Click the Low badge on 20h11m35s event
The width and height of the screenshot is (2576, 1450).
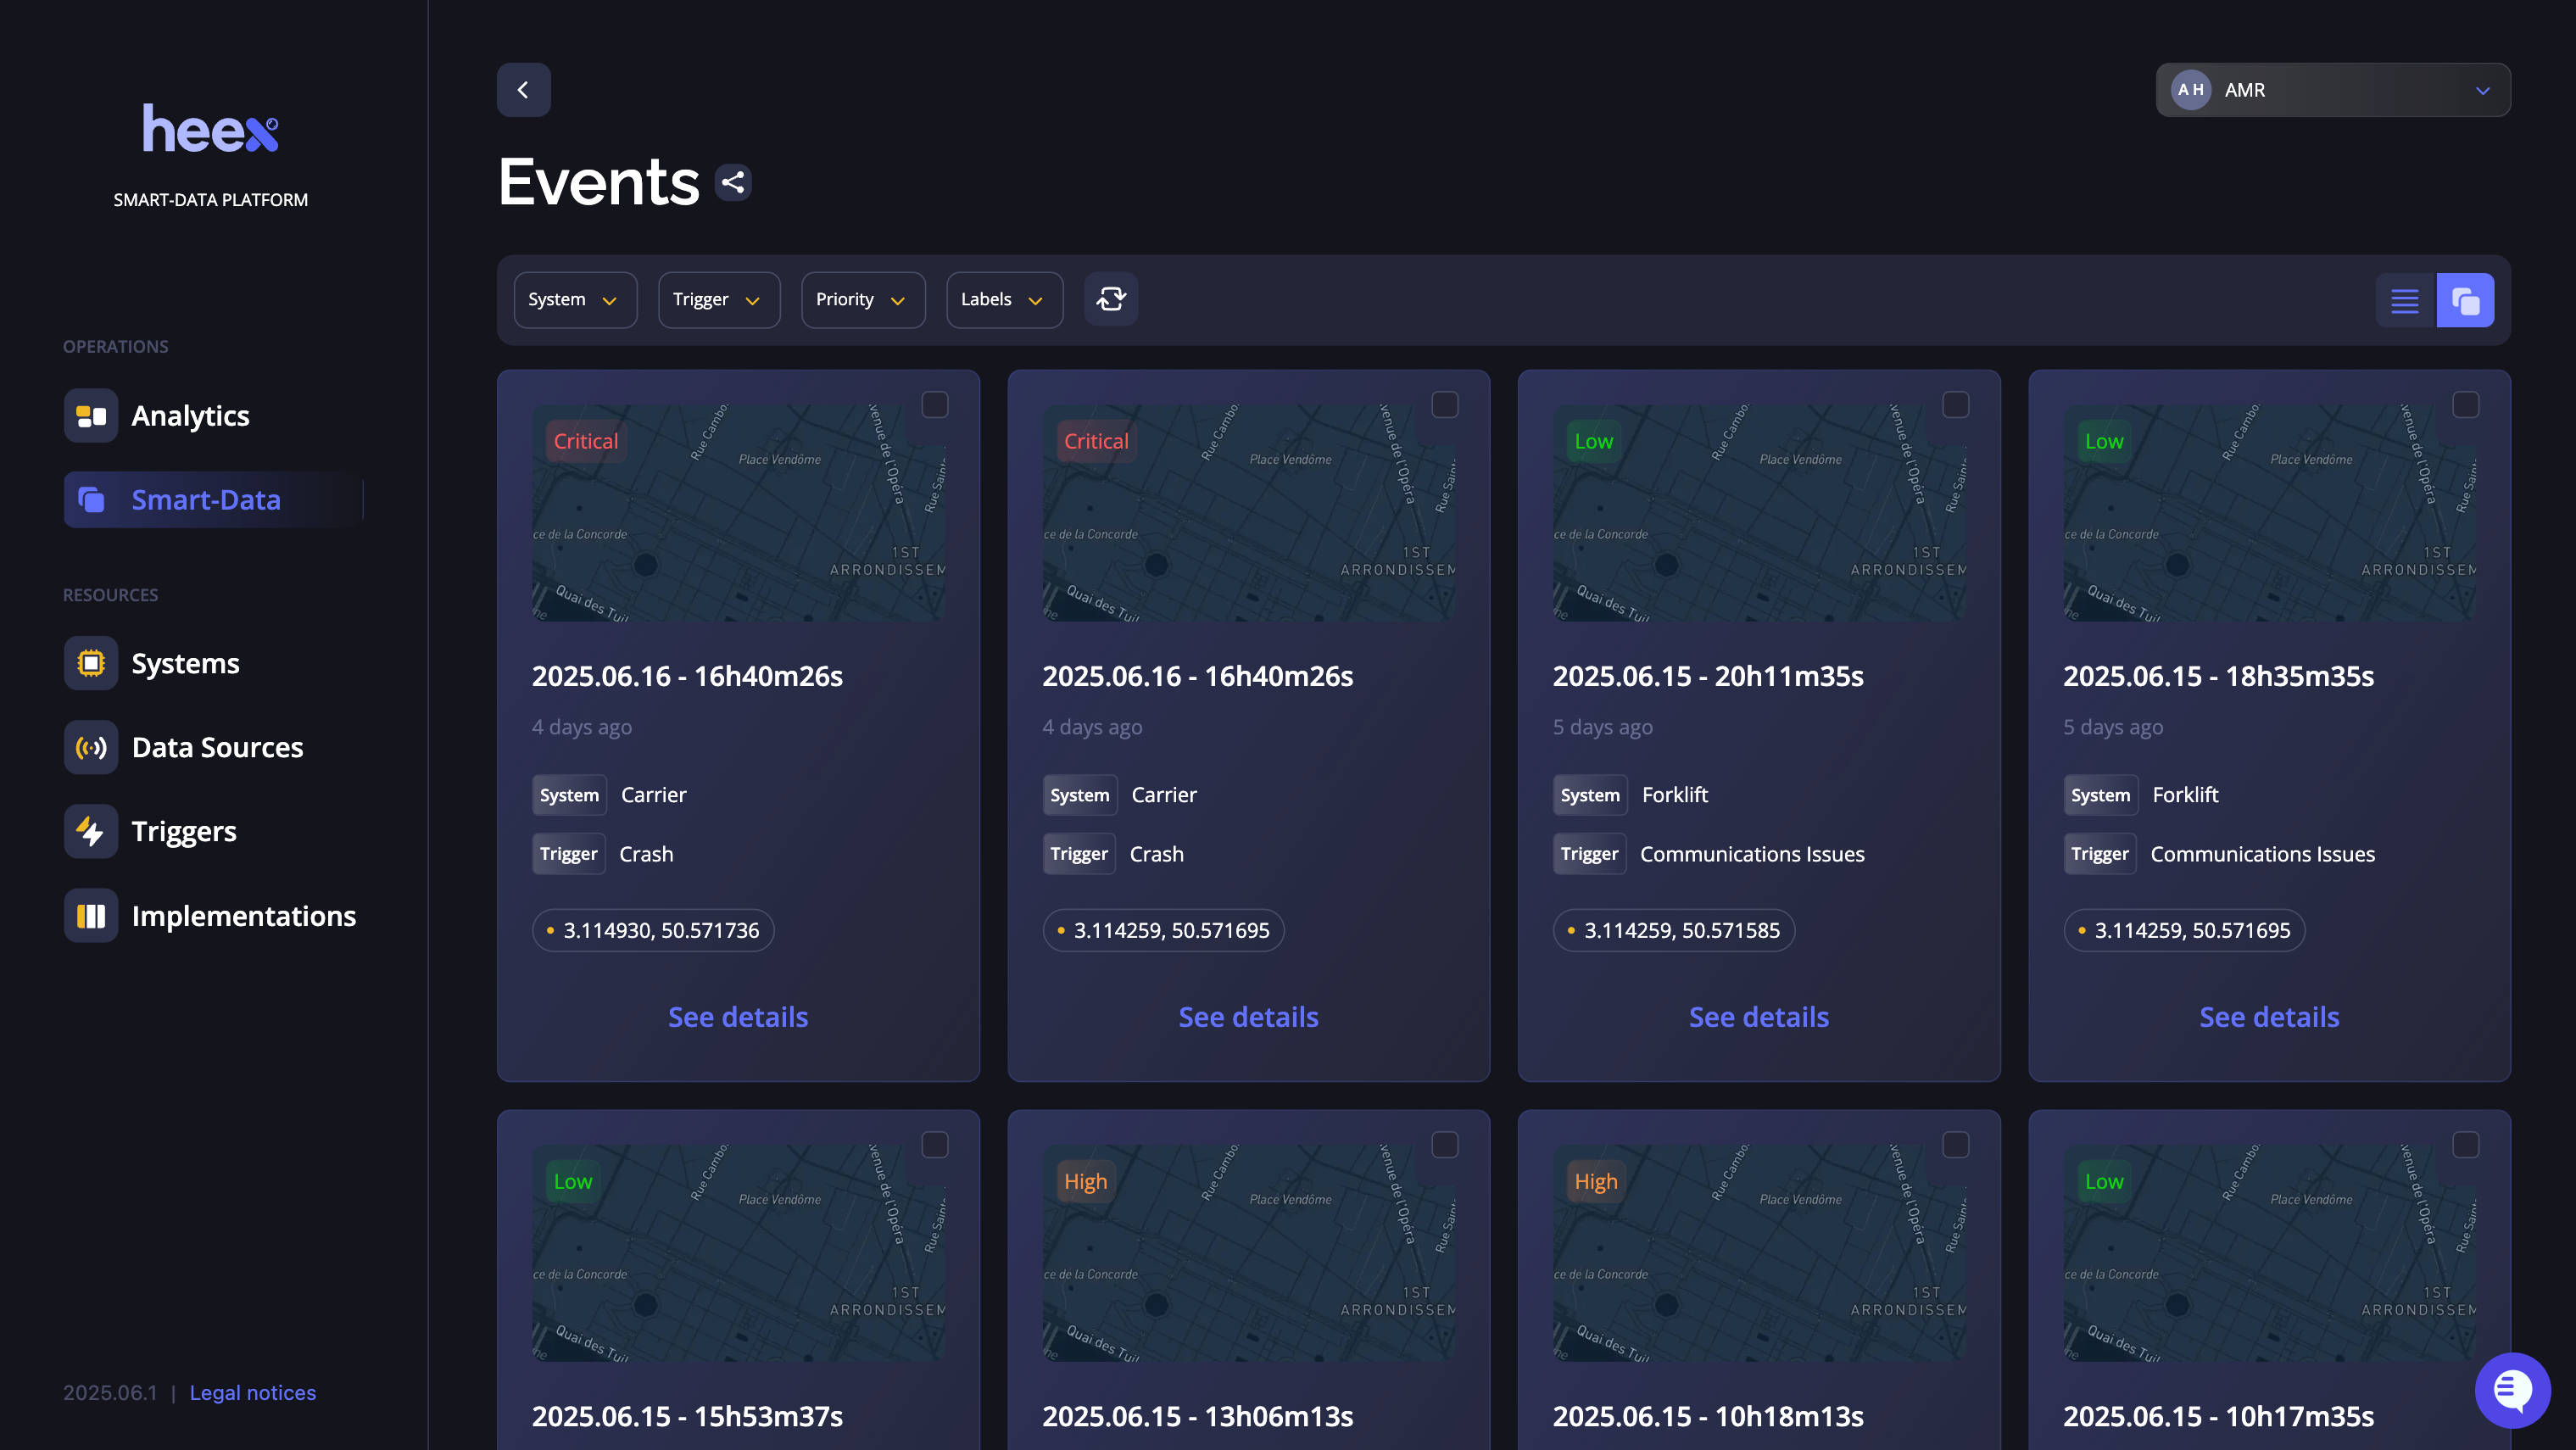(x=1593, y=441)
